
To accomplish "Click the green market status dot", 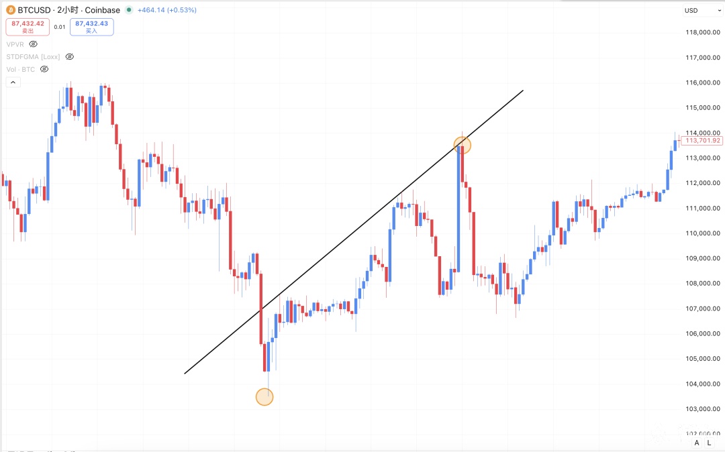I will tap(129, 10).
